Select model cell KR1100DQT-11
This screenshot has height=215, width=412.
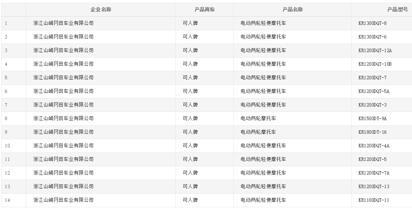click(373, 201)
